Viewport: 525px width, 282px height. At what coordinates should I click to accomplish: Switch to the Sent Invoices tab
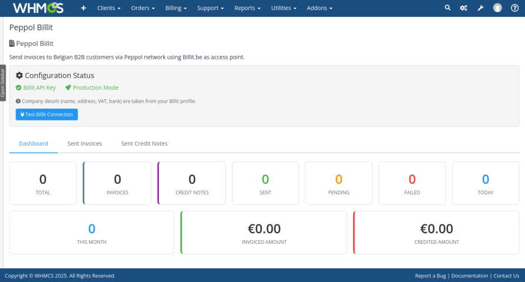[85, 143]
